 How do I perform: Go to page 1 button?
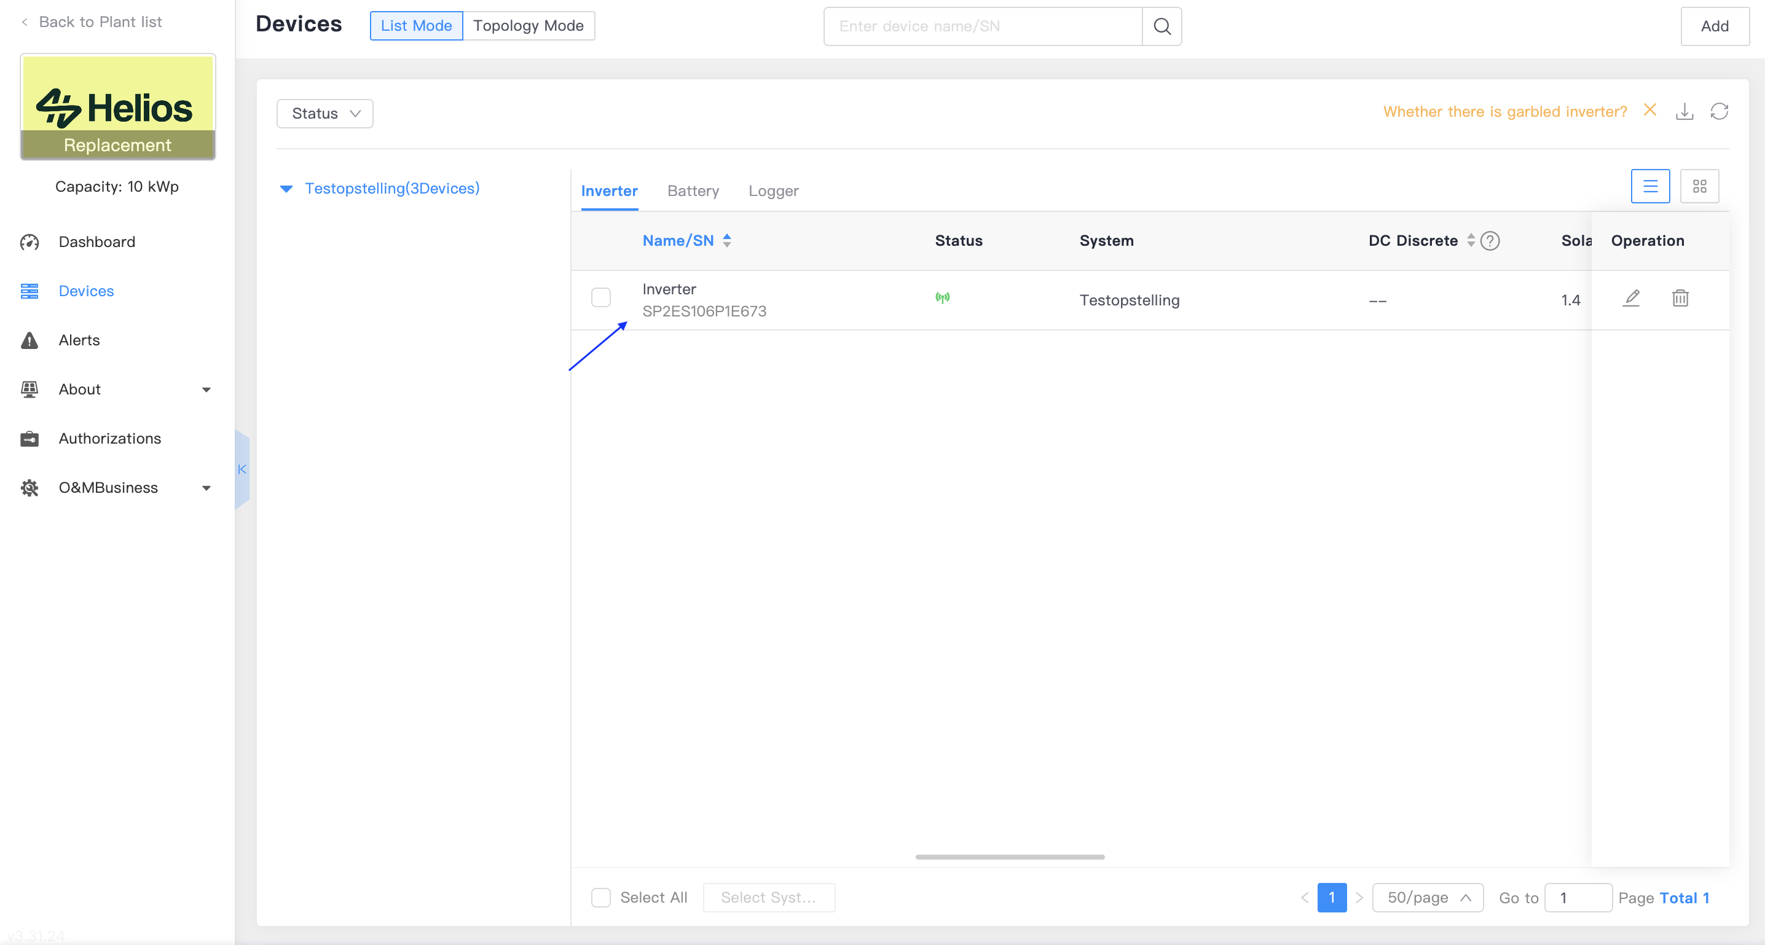(x=1331, y=898)
